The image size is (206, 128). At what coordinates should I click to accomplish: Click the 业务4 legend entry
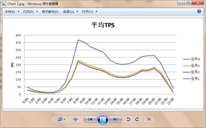pyautogui.click(x=191, y=59)
